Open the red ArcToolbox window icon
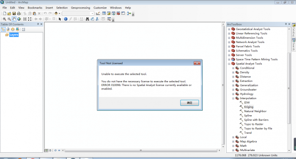 [118, 13]
